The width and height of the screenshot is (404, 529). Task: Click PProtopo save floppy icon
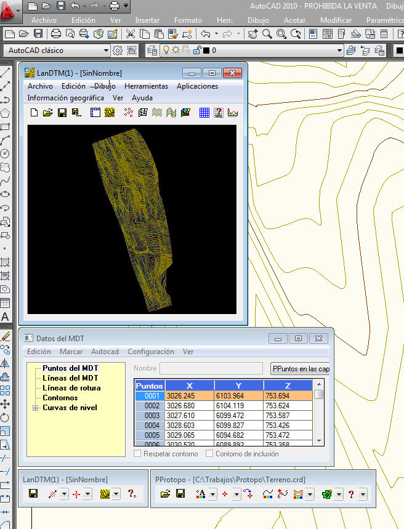(180, 495)
